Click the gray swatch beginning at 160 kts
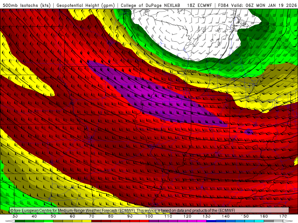The height and width of the screenshot is (223, 298). point(269,221)
